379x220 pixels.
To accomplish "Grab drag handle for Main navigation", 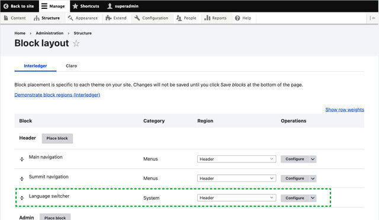I will 22,159.
